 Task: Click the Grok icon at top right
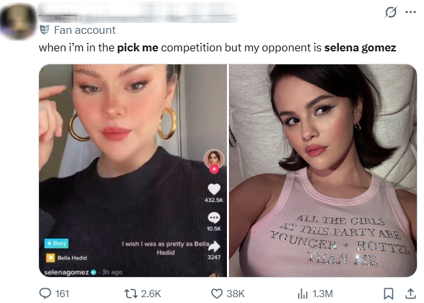[392, 12]
